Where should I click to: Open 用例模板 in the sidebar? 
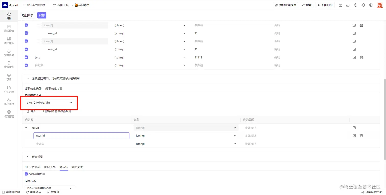[x=9, y=40]
